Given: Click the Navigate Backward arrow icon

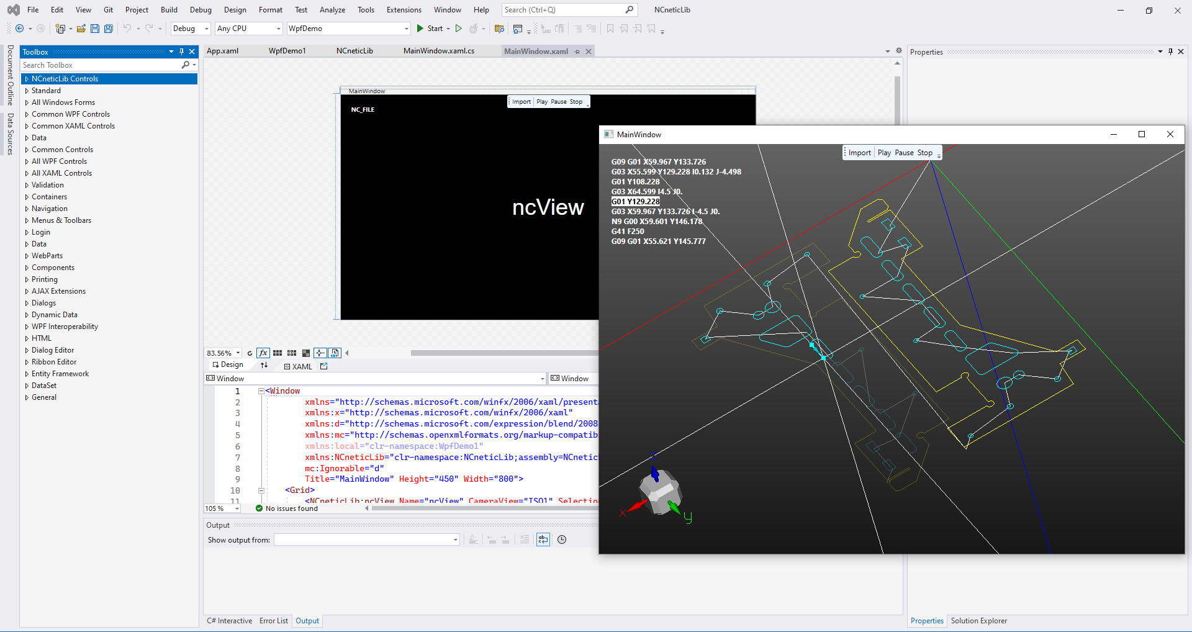Looking at the screenshot, I should pyautogui.click(x=20, y=29).
